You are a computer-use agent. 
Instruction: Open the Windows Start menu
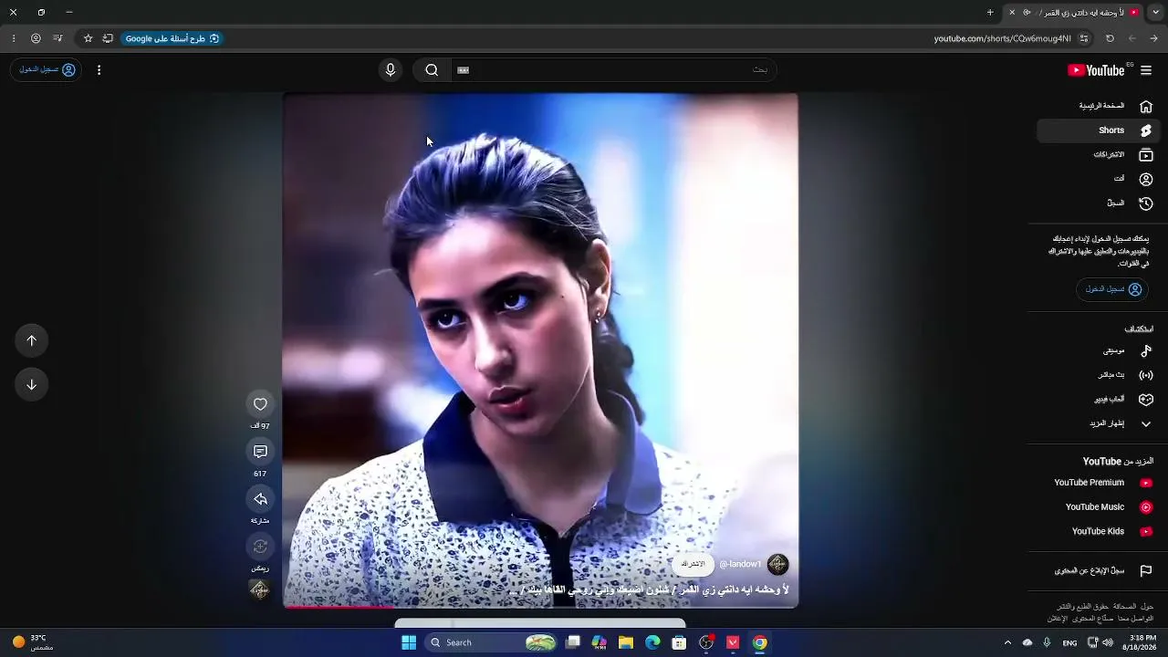pos(409,642)
